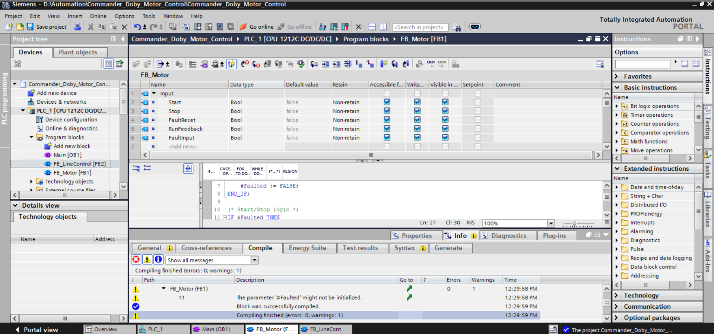Screen dimensions: 714x334
Task: Expand Bit logic operations folder
Action: (617, 106)
